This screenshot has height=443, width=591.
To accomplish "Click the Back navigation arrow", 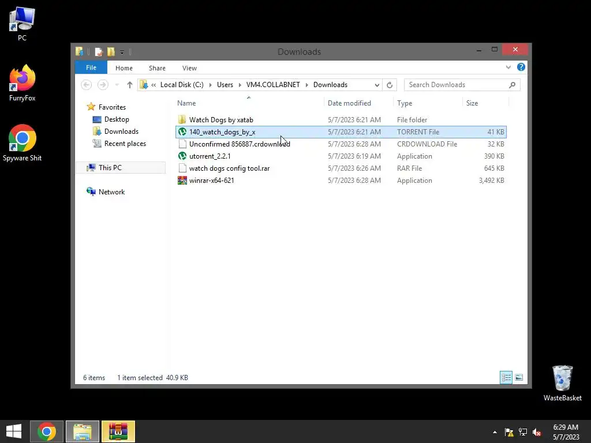I will [87, 85].
